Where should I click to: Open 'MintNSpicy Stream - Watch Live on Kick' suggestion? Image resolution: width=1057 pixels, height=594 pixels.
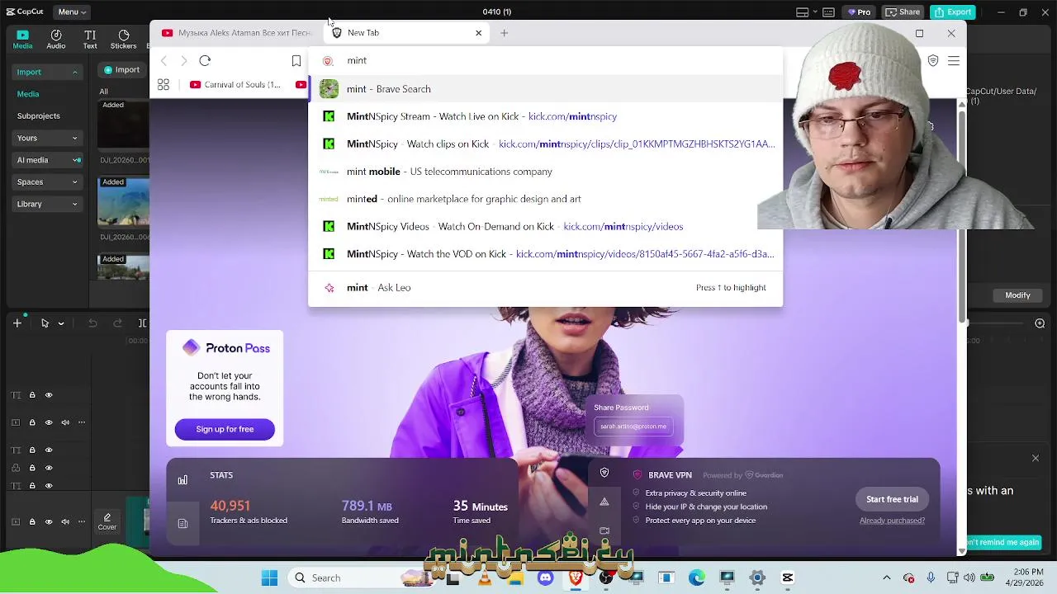click(x=545, y=116)
